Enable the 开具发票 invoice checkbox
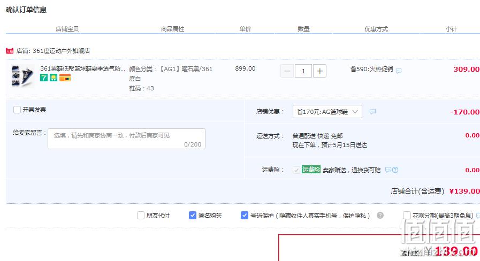This screenshot has height=261, width=480. pyautogui.click(x=17, y=110)
